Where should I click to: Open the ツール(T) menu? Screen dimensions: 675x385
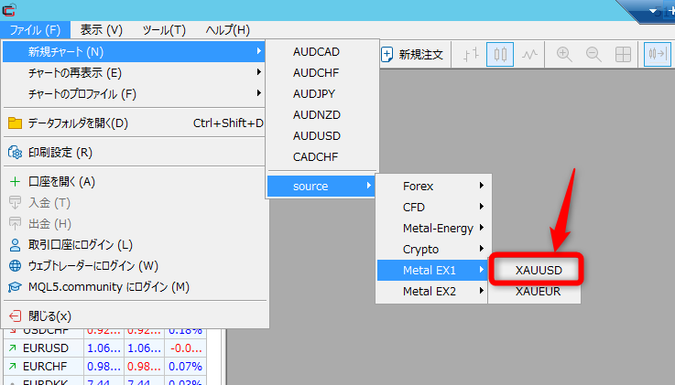pos(164,30)
